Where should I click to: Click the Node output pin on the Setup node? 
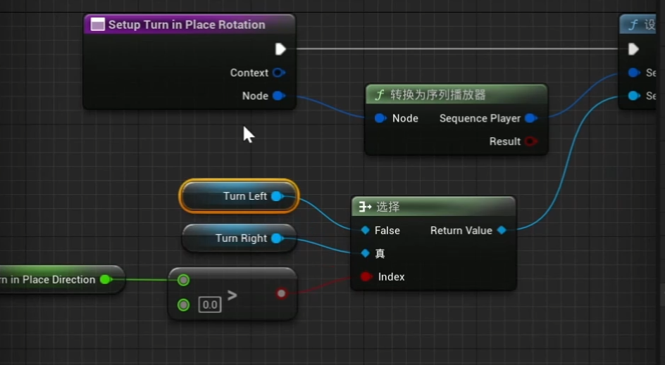[279, 96]
